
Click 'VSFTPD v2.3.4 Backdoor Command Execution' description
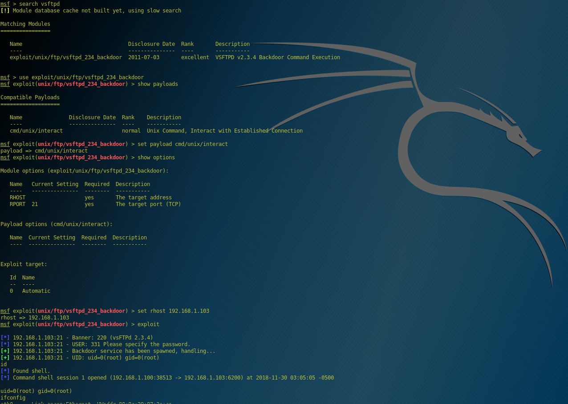(x=278, y=57)
